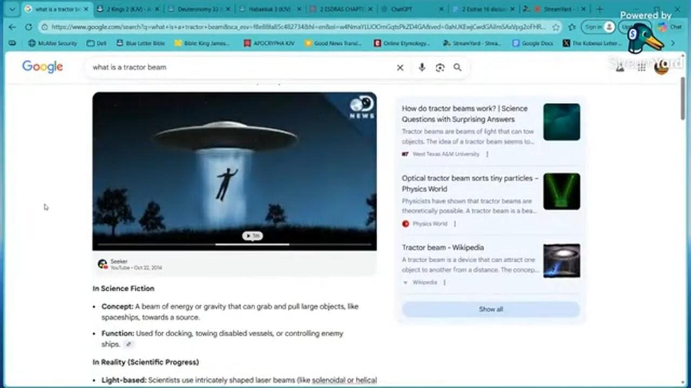Screen dimensions: 691x388
Task: Open 'How do tractor beams work?' result
Action: click(x=465, y=114)
